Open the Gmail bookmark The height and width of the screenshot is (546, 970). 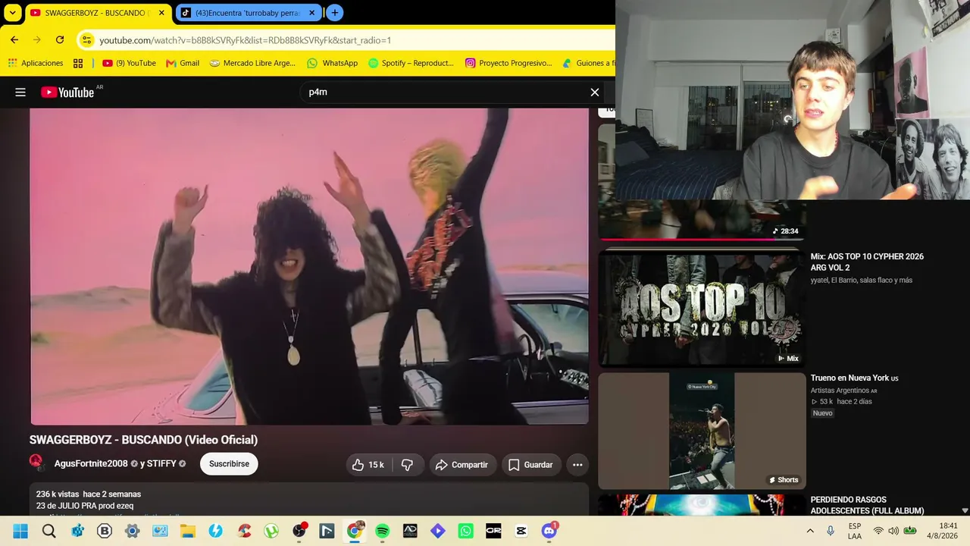pyautogui.click(x=183, y=63)
